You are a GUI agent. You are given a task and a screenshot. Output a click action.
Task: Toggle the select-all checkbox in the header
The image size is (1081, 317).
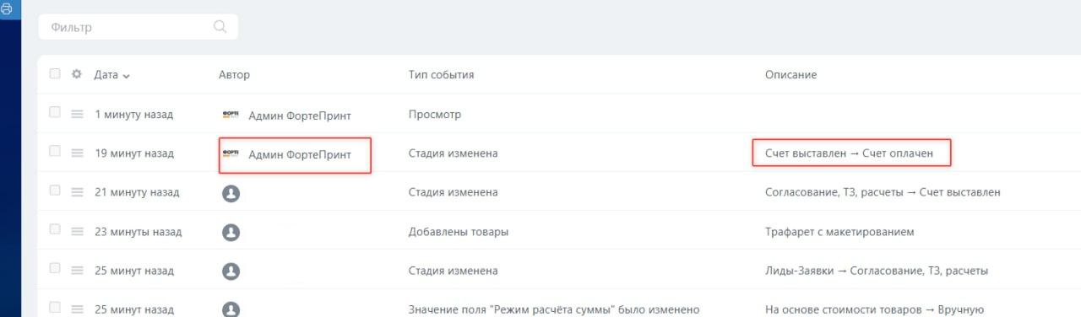55,73
